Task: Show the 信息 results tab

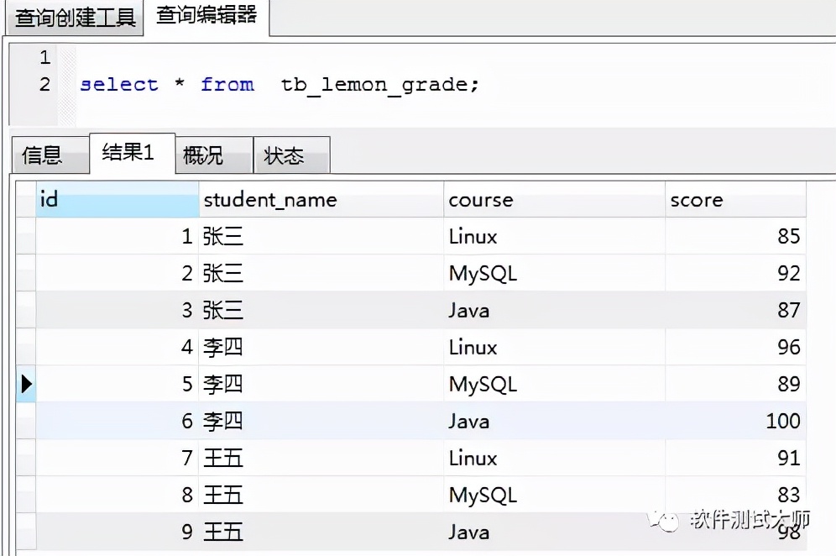Action: pyautogui.click(x=43, y=155)
